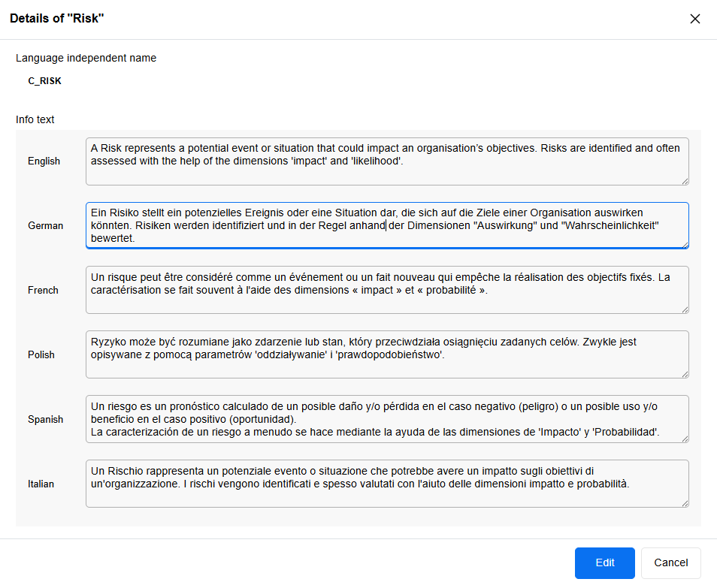Click the Edit button
This screenshot has height=585, width=717.
[604, 562]
